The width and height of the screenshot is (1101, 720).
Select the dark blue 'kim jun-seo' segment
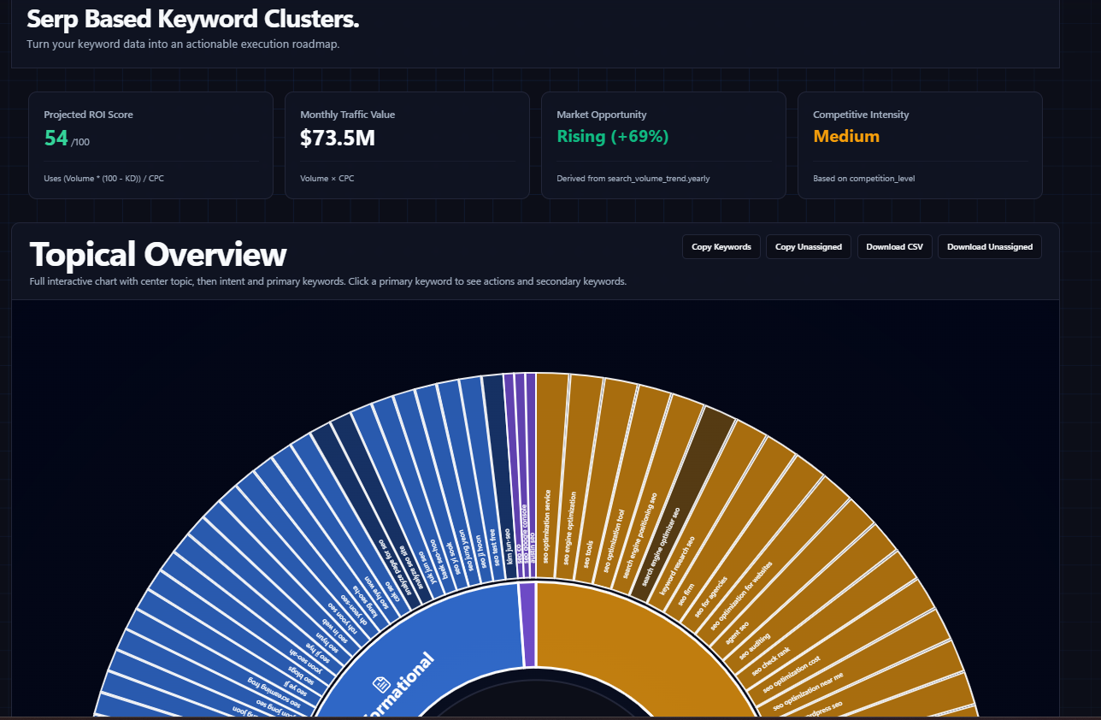pyautogui.click(x=501, y=475)
